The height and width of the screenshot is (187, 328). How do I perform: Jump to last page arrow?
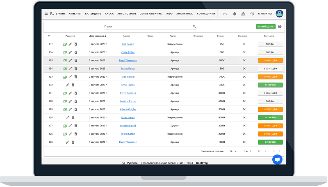pyautogui.click(x=280, y=151)
